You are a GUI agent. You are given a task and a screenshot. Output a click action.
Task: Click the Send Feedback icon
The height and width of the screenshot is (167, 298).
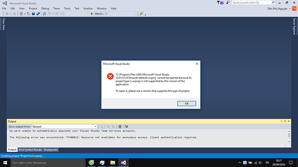[x=228, y=3]
